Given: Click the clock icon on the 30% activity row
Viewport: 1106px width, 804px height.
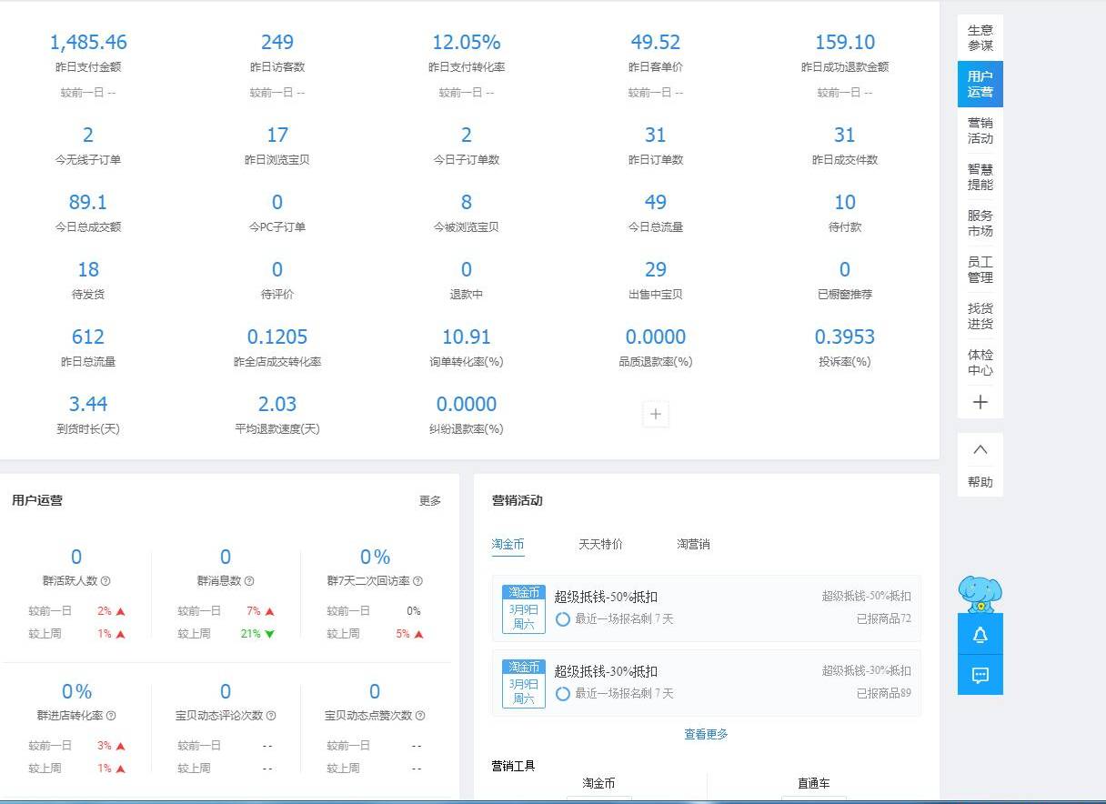Looking at the screenshot, I should pyautogui.click(x=563, y=694).
